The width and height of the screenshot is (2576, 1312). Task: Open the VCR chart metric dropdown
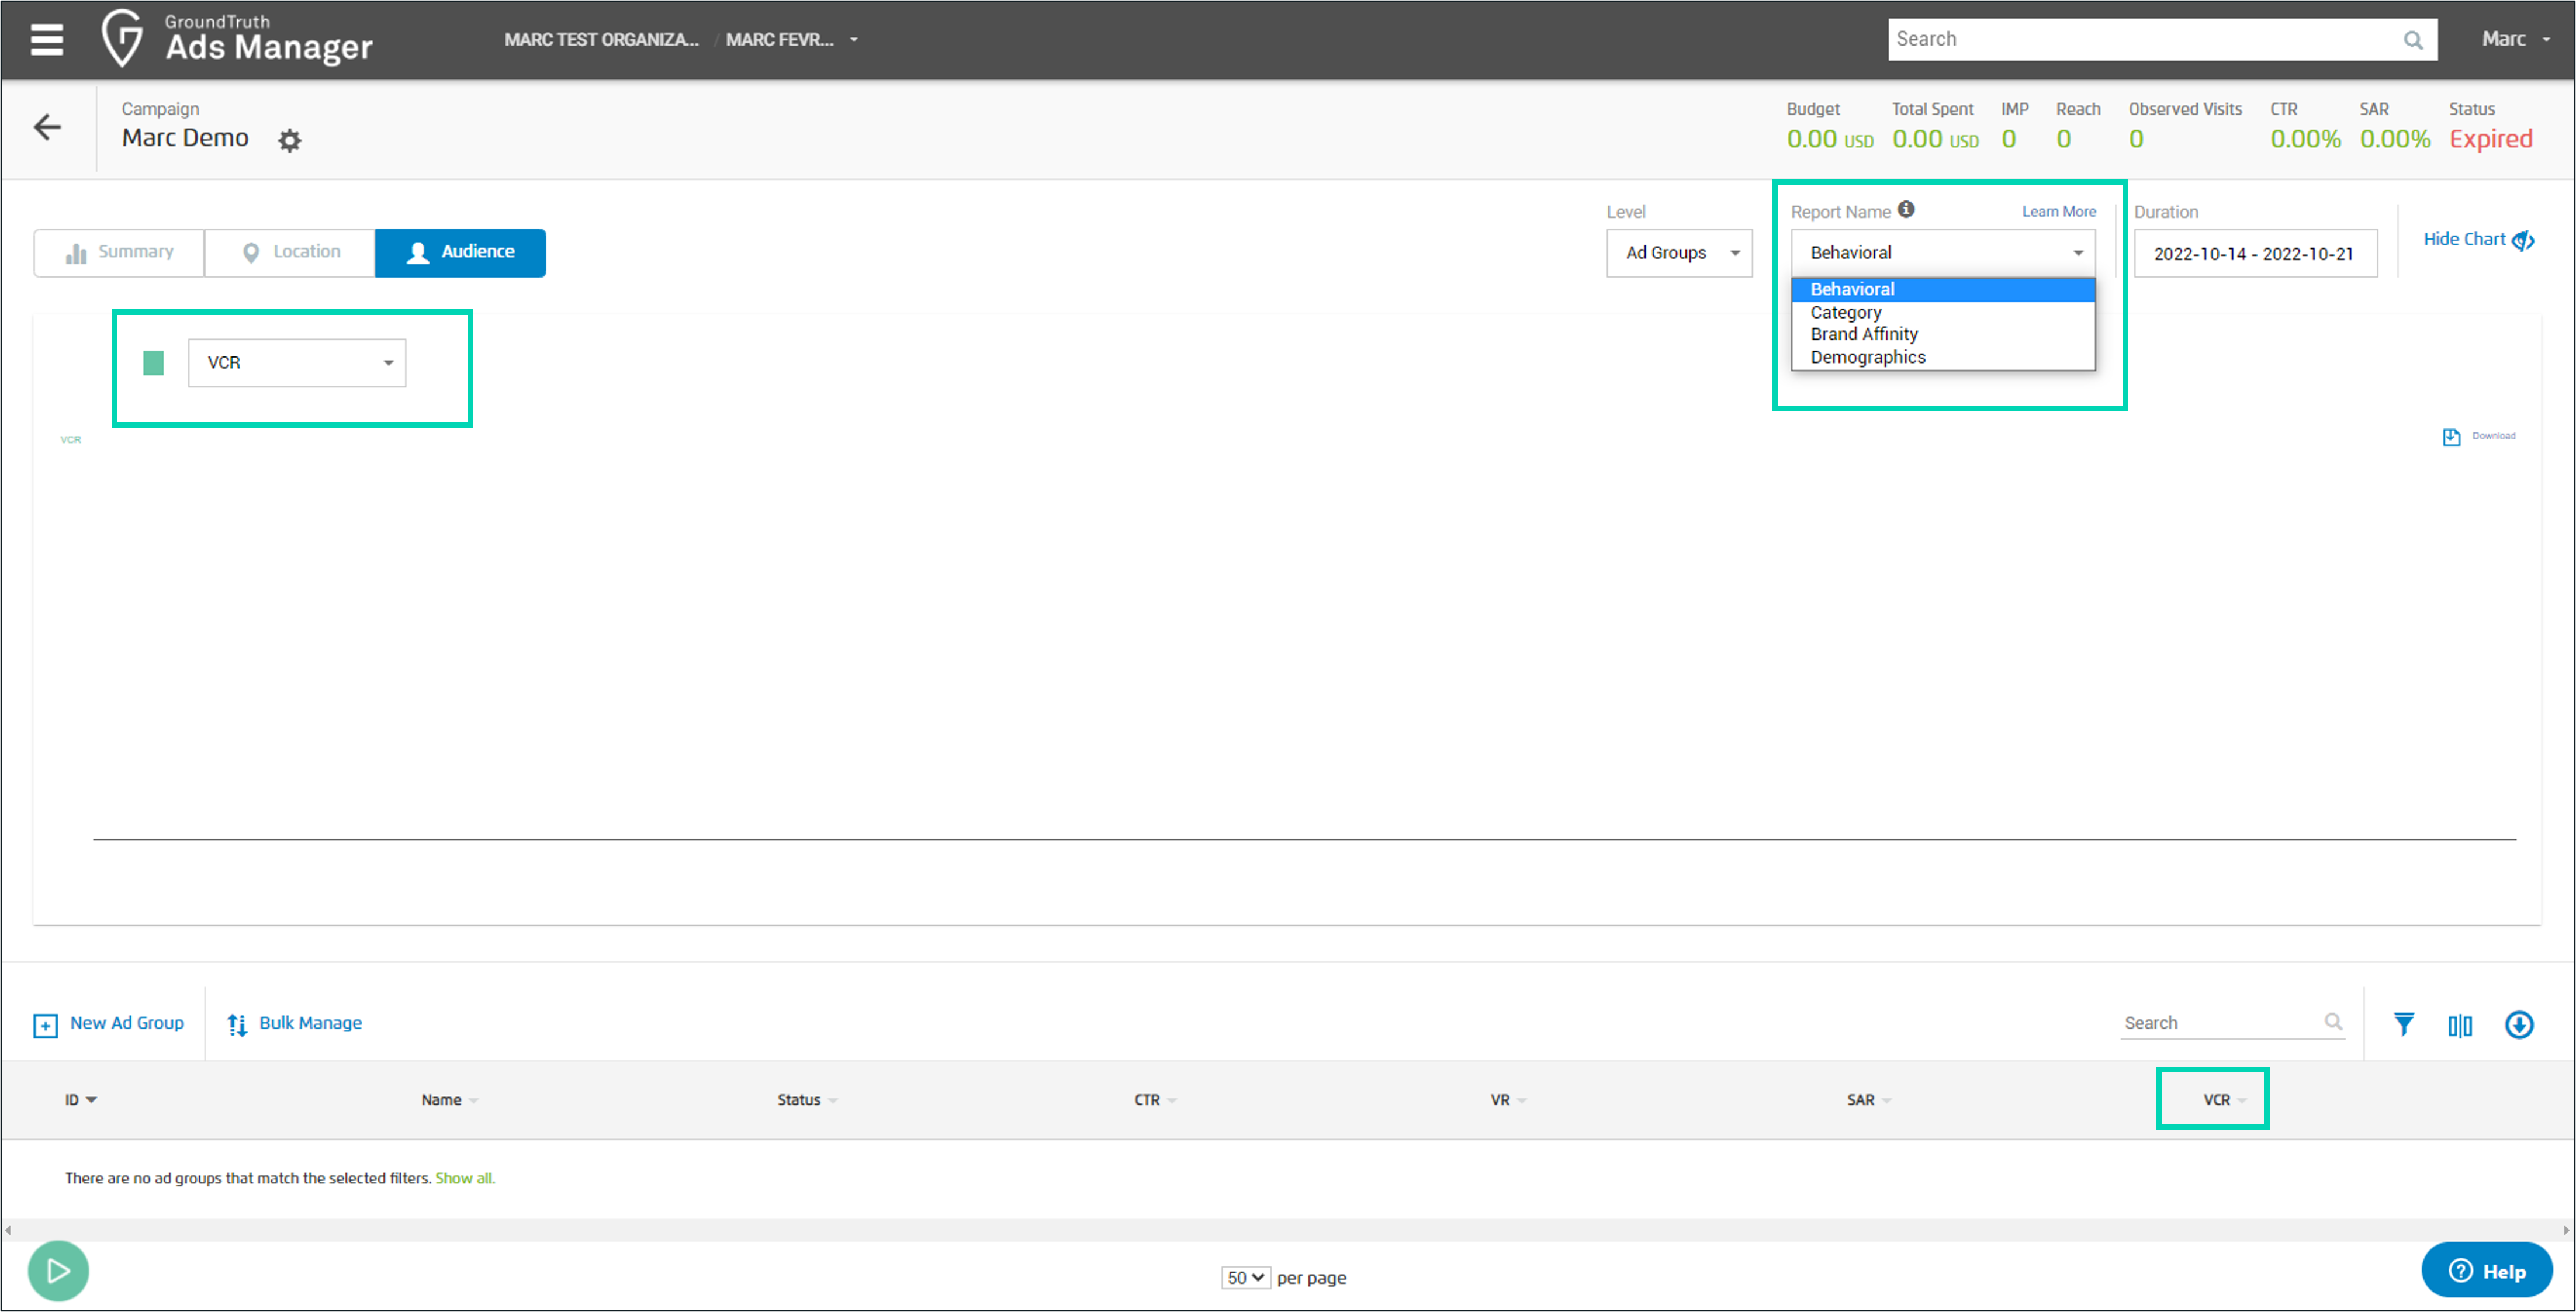click(x=297, y=363)
